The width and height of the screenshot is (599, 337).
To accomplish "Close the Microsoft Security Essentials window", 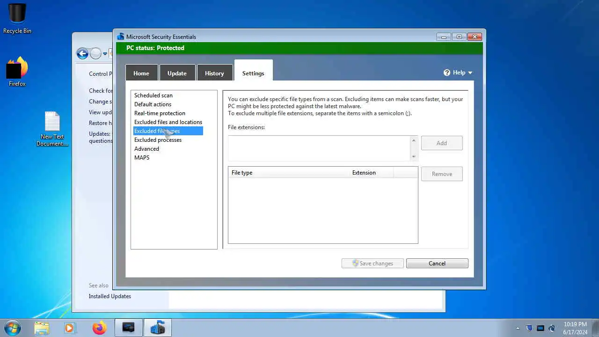I will [x=475, y=37].
